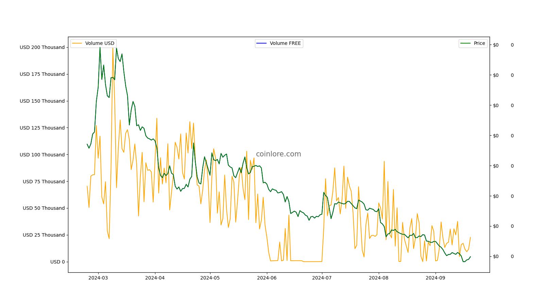
Task: Click the USD 75 Thousand axis label
Action: click(x=44, y=182)
